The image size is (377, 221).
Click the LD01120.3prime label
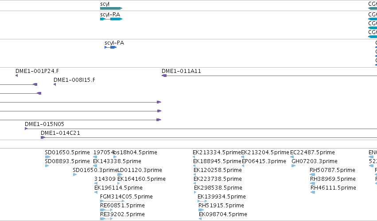[x=140, y=170]
